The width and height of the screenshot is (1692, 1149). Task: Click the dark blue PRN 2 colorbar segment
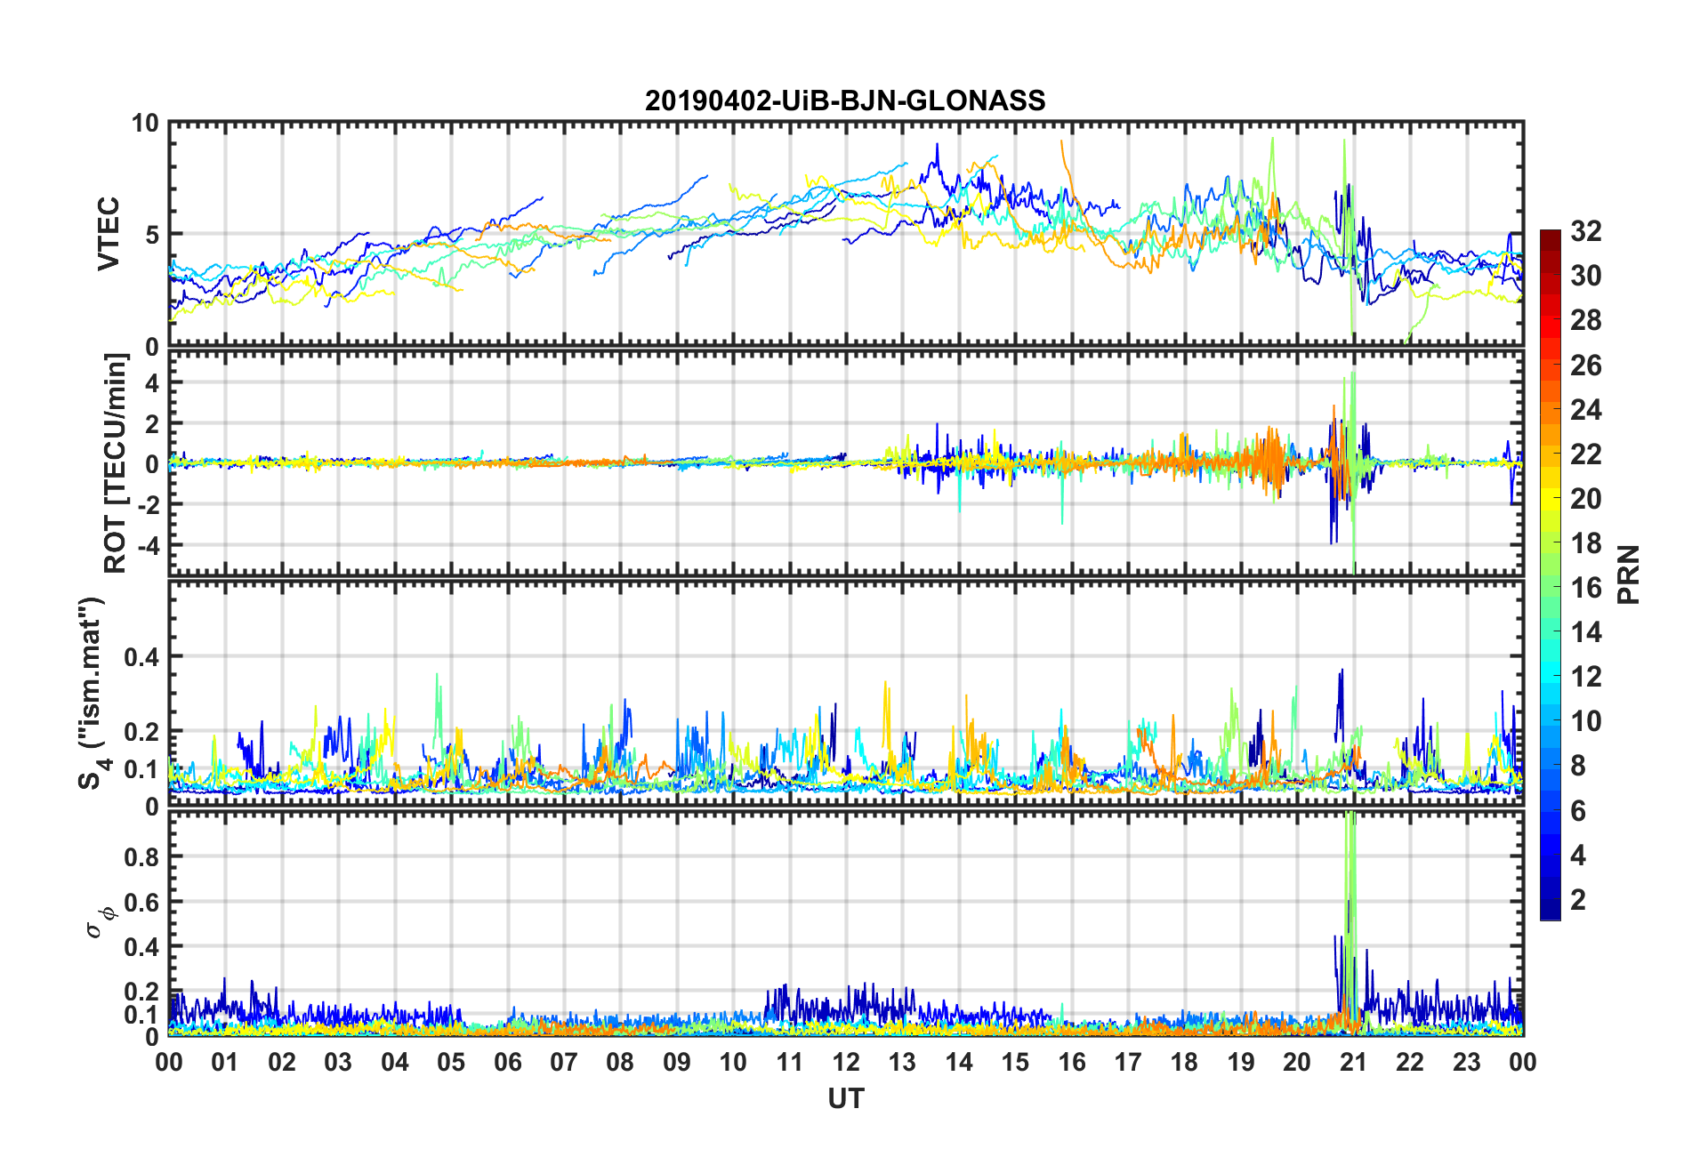pos(1550,900)
